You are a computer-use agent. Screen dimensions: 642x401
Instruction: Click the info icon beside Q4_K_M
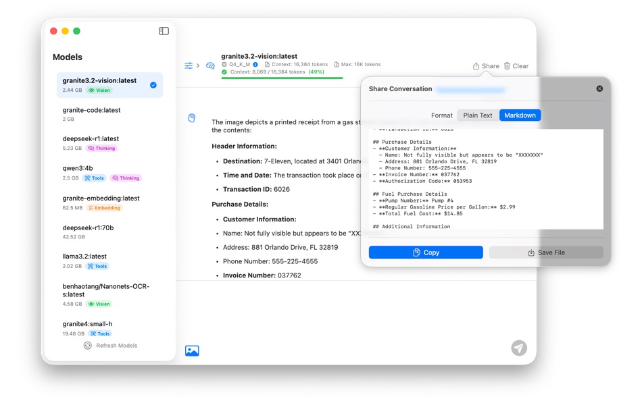click(x=256, y=65)
